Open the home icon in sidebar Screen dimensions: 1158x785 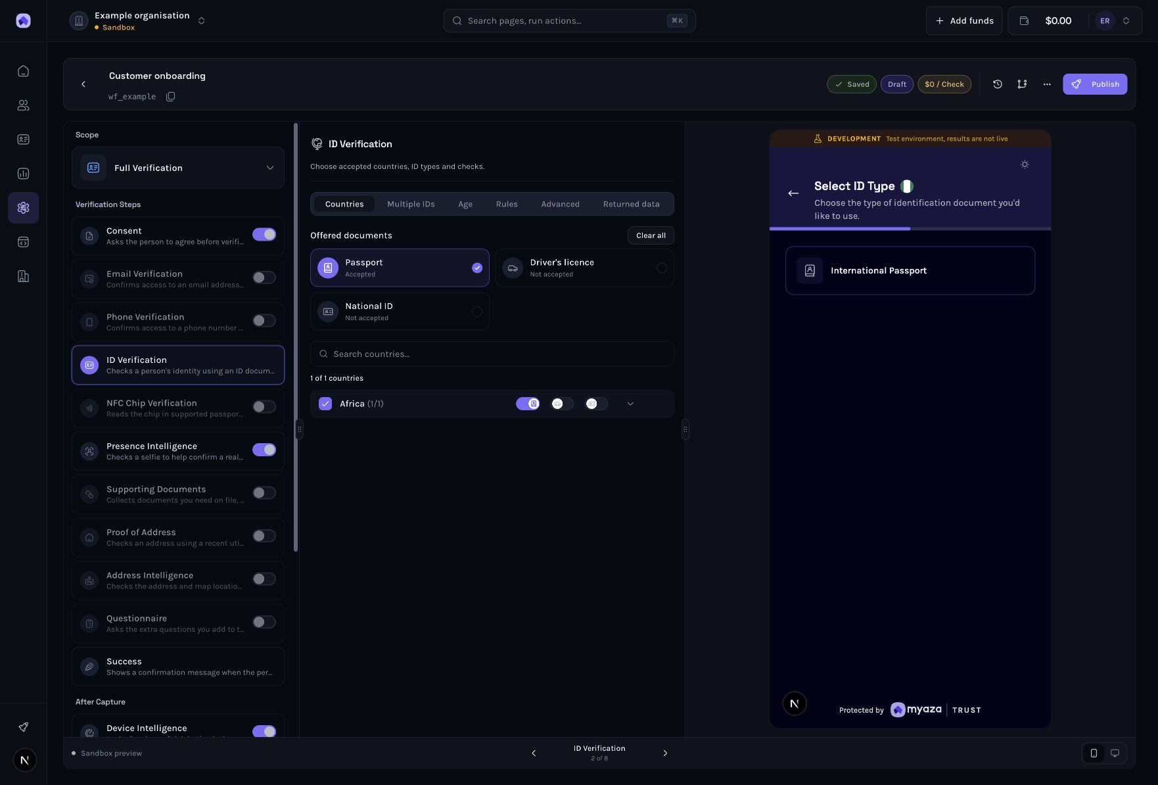pos(23,71)
